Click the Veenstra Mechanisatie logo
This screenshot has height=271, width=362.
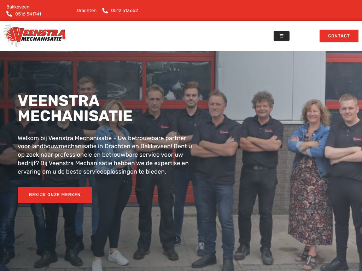point(35,36)
